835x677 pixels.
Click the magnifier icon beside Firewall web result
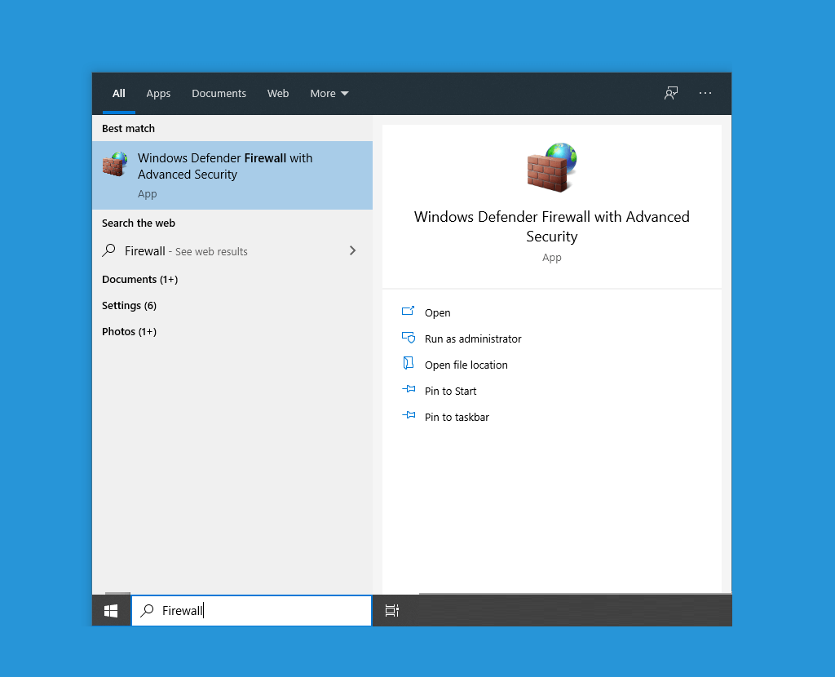(109, 250)
